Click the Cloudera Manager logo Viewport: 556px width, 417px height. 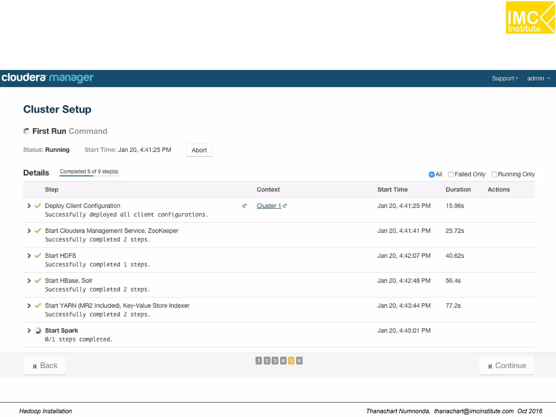pyautogui.click(x=48, y=78)
